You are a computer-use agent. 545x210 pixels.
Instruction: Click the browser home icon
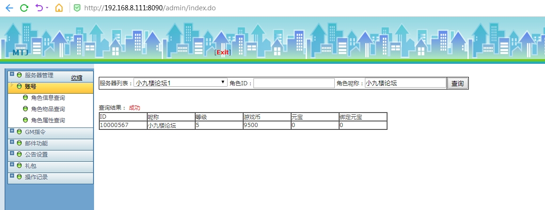(x=59, y=8)
